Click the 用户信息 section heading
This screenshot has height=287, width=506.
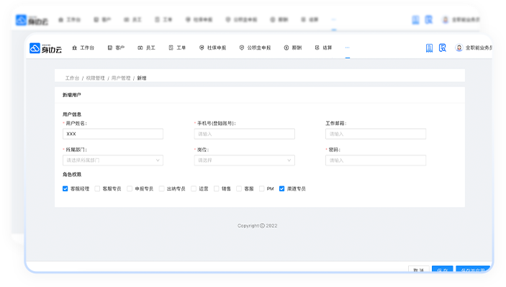(72, 114)
